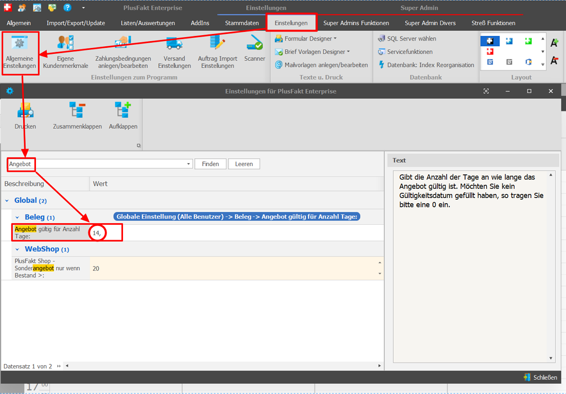Viewport: 566px width, 394px height.
Task: Run Datenbank: Index Reorganisation
Action: click(426, 65)
